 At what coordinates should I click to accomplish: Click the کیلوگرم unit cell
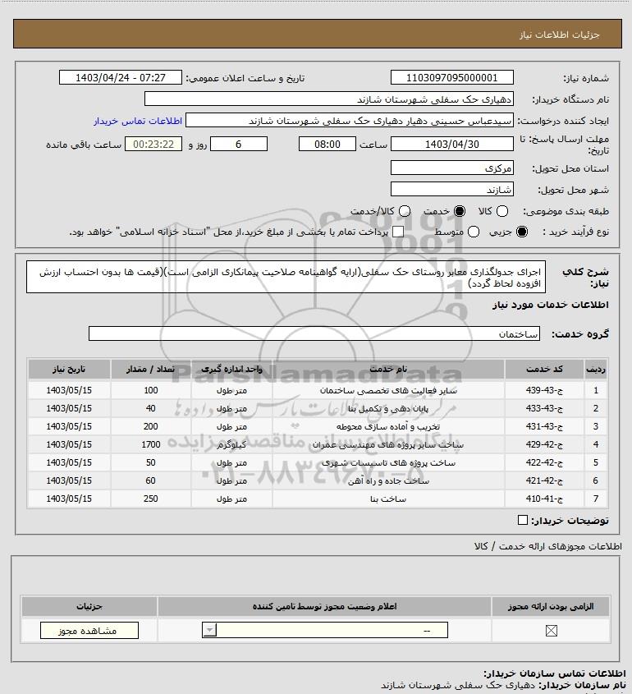pos(231,444)
